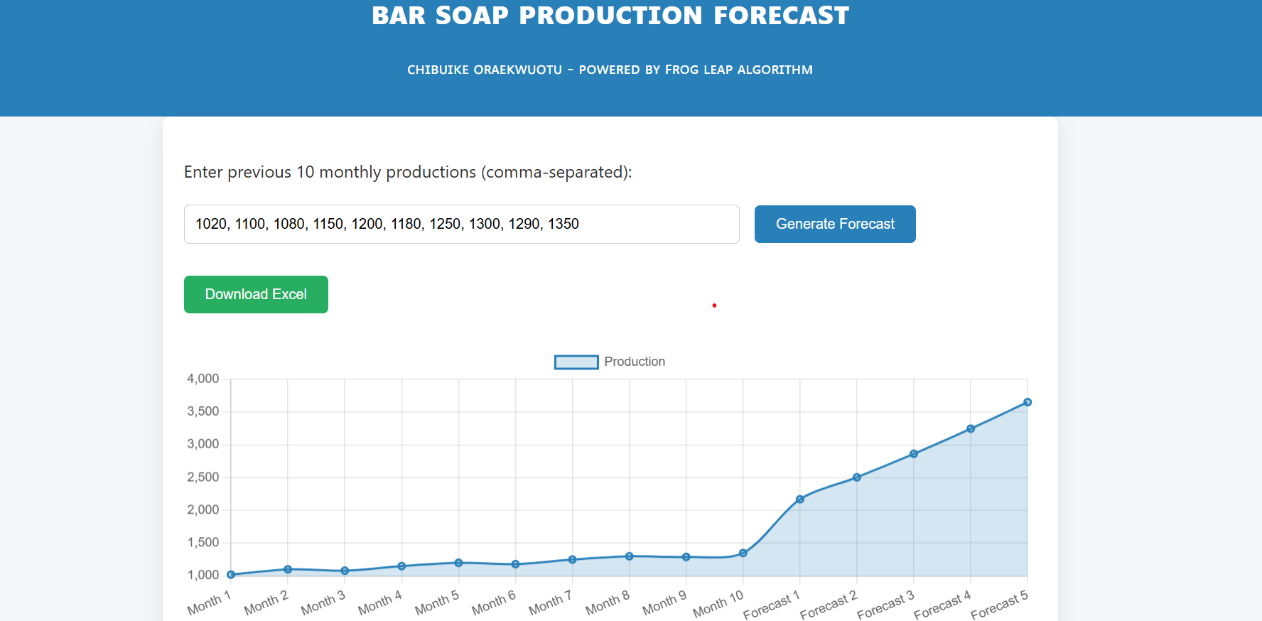Select the Month 3 data point
This screenshot has width=1262, height=621.
(345, 571)
